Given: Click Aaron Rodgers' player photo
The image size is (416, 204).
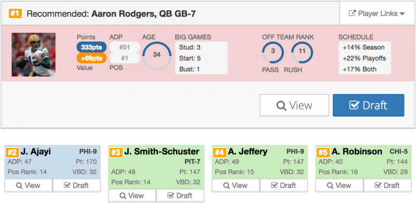Looking at the screenshot, I should [x=33, y=55].
